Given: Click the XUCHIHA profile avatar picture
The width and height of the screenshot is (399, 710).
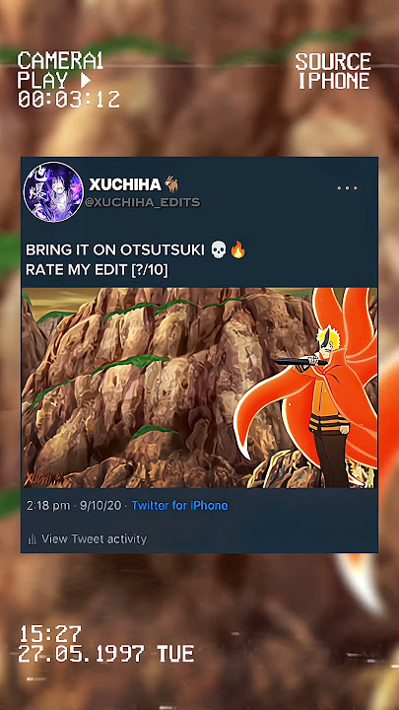Looking at the screenshot, I should pos(53,192).
